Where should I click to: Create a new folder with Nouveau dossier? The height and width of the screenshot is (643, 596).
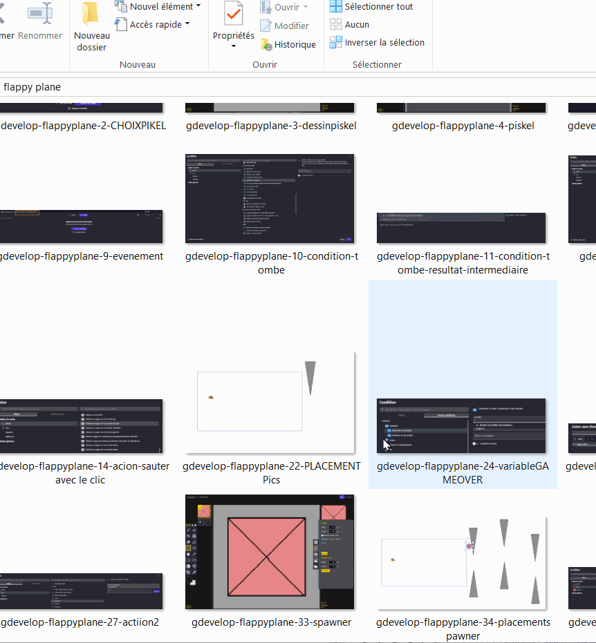[91, 27]
